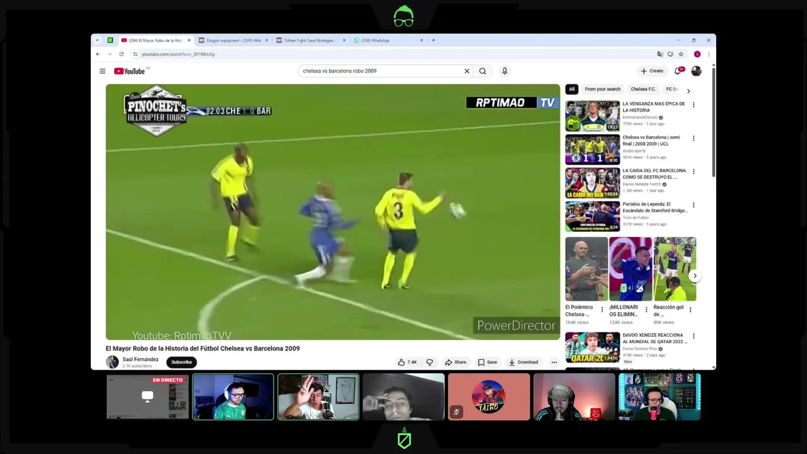
Task: Switch to WhatsApp tab
Action: 389,40
